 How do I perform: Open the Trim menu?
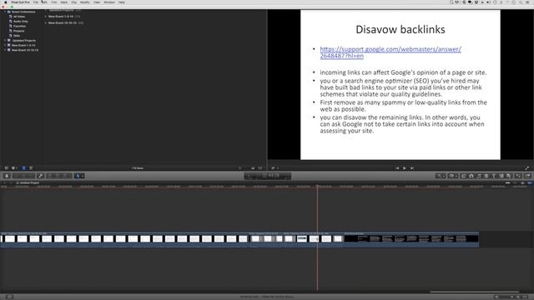click(53, 2)
